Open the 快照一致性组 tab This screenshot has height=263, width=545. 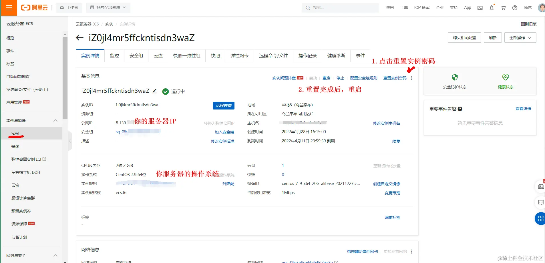click(x=187, y=55)
